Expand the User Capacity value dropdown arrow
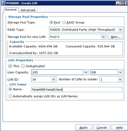 [86, 72]
